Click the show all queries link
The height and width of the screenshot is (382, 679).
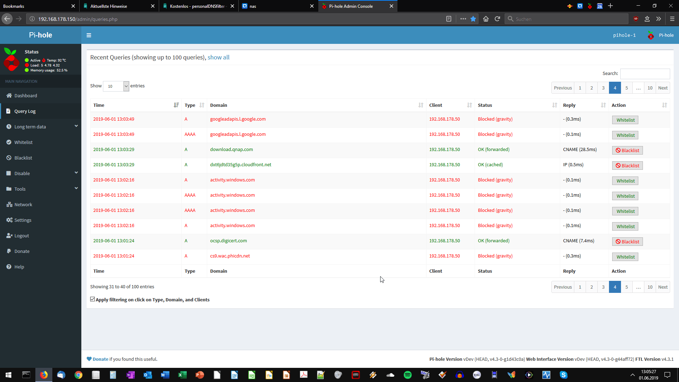tap(219, 57)
